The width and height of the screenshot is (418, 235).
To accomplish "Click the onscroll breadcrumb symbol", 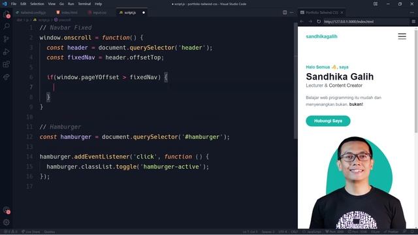I will coord(63,20).
